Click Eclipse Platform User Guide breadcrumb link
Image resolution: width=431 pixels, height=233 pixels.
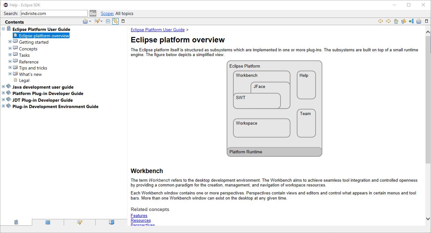(158, 30)
